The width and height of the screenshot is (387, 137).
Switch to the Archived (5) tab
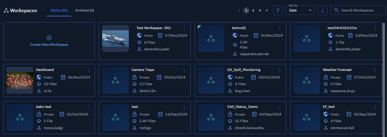[85, 10]
